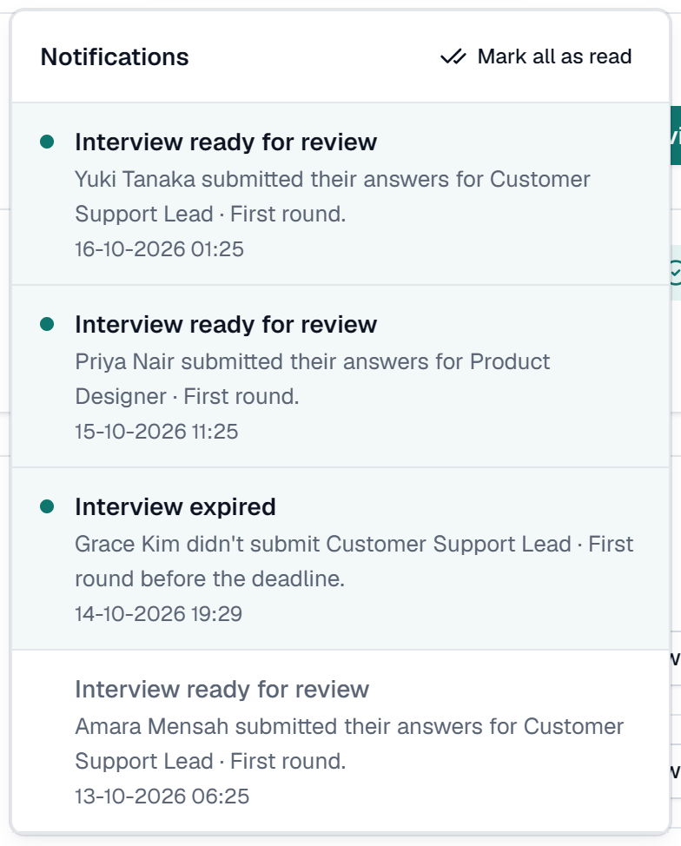681x846 pixels.
Task: Click unread dot on Priya Nair notification
Action: (x=47, y=324)
